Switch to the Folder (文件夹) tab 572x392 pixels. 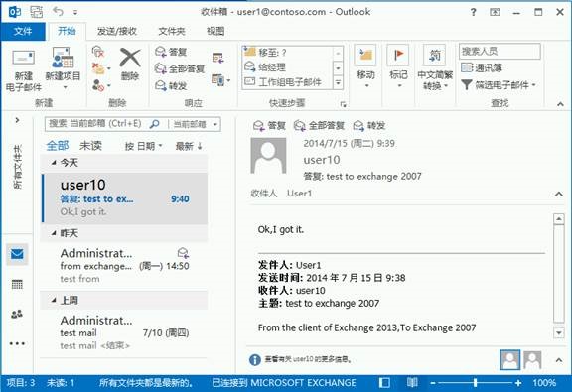click(x=172, y=32)
